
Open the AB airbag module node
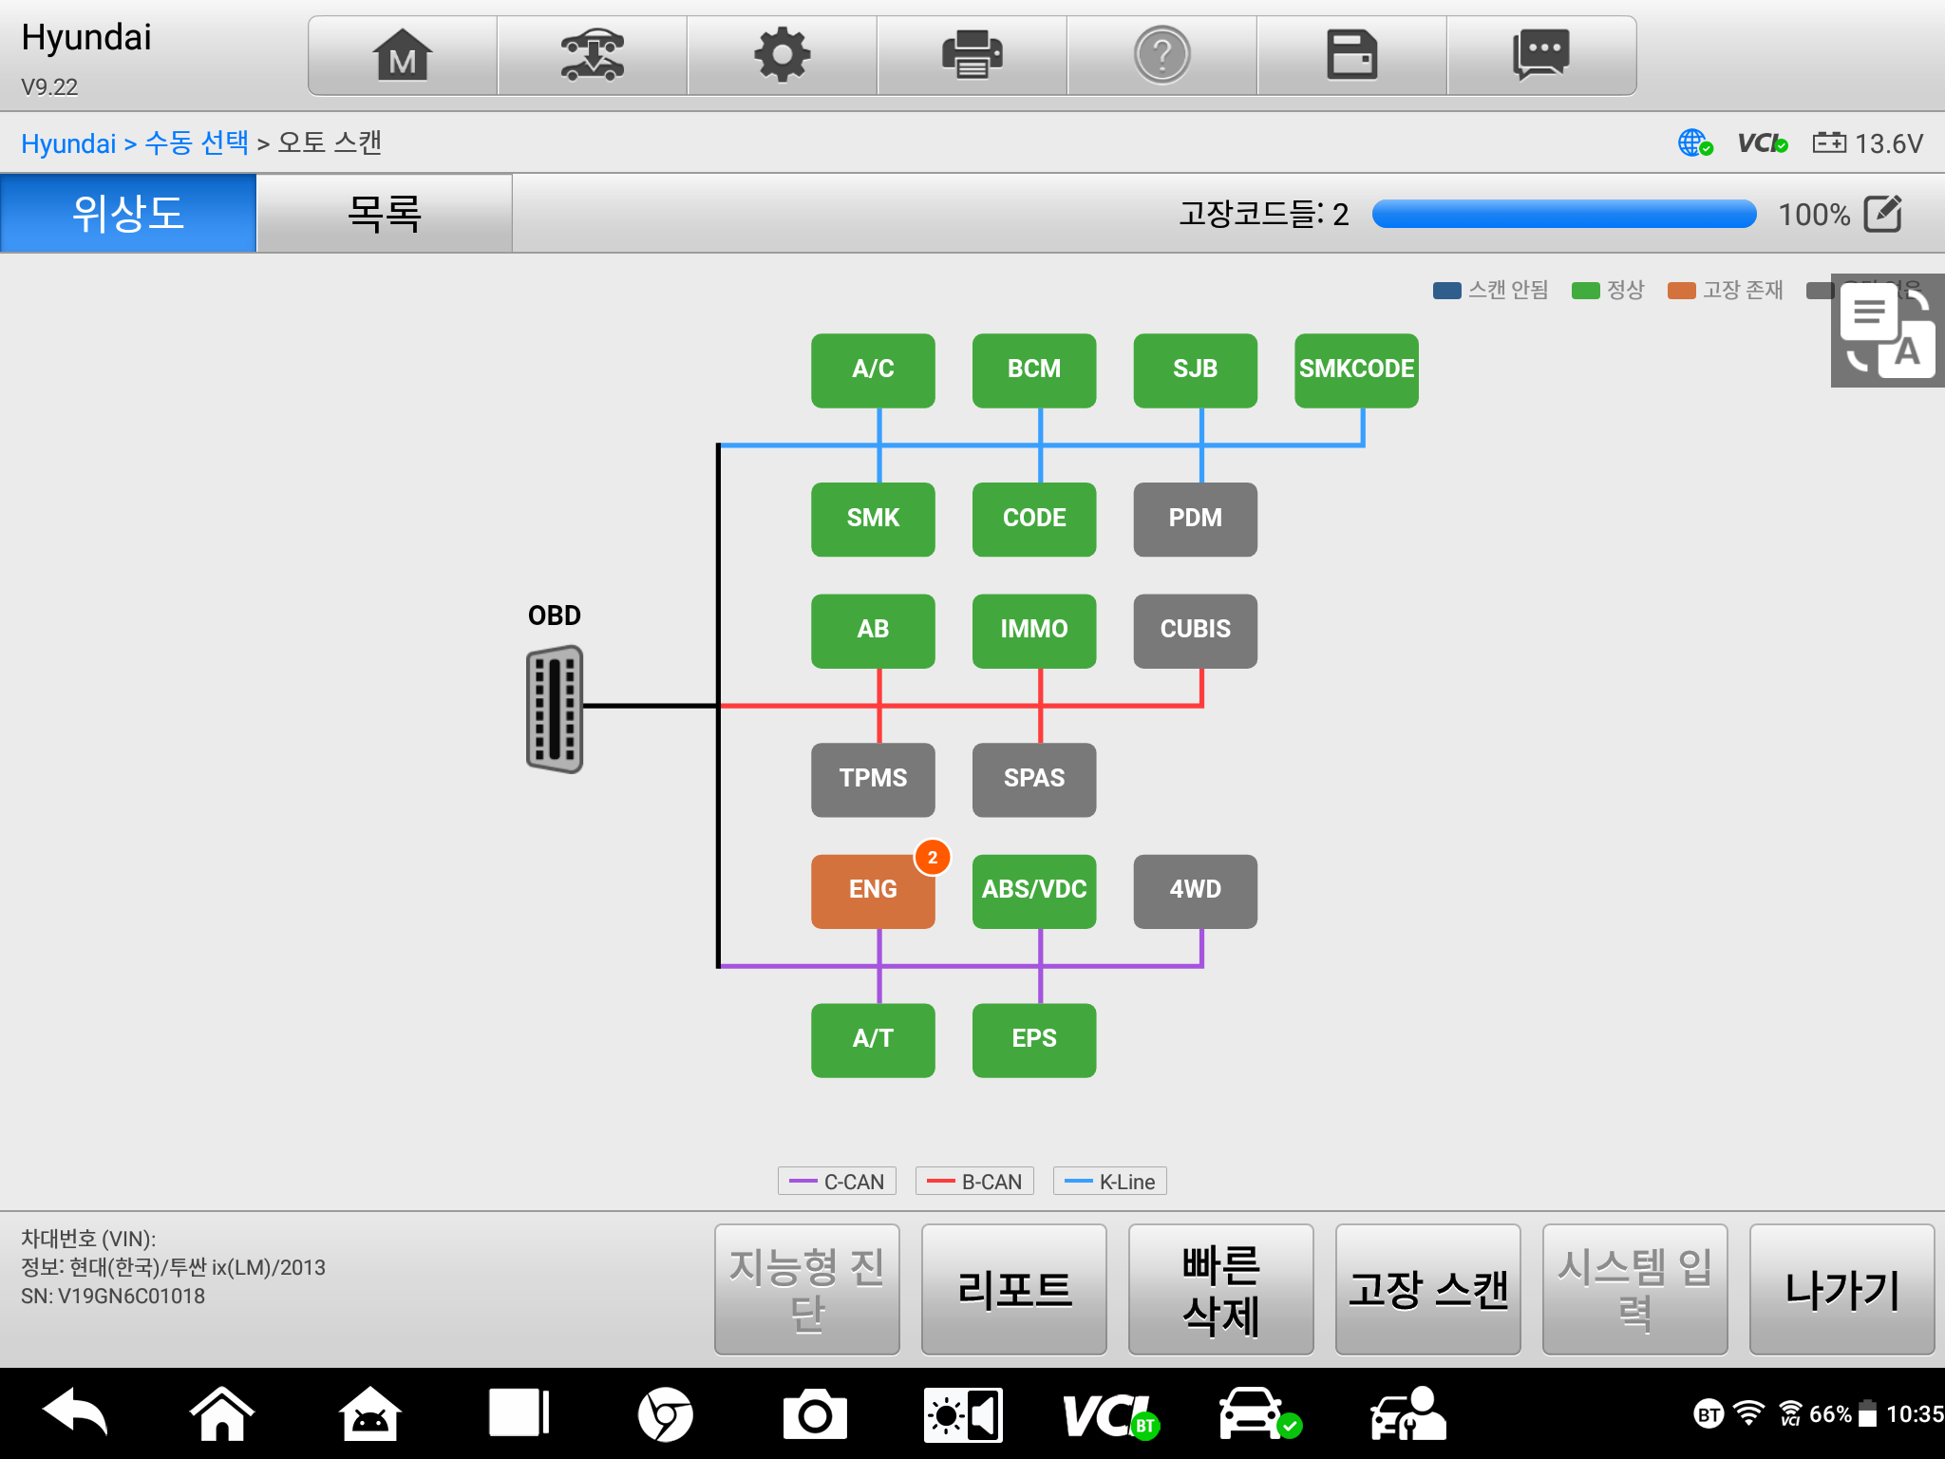873,630
